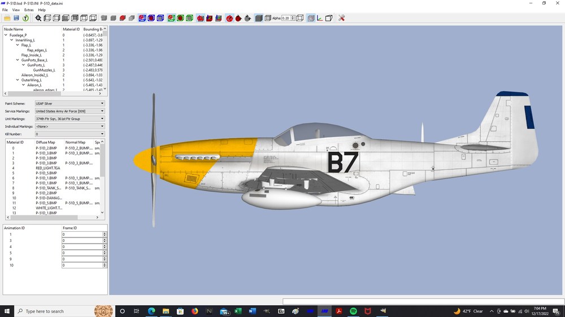Screen dimensions: 565x317
Task: Open Excel from the taskbar
Action: (238, 311)
